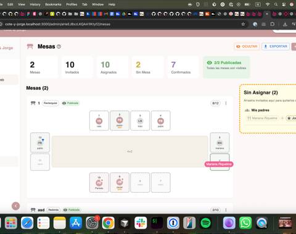
Task: Open System Settings from the dock
Action: 92,223
